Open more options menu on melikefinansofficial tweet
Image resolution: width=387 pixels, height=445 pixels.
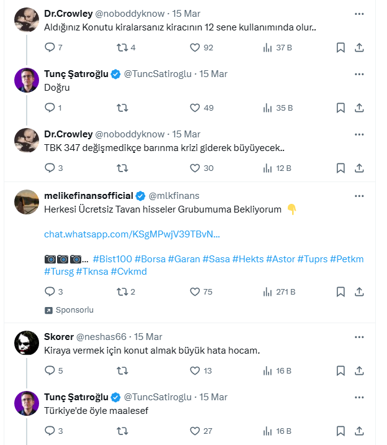tap(359, 195)
